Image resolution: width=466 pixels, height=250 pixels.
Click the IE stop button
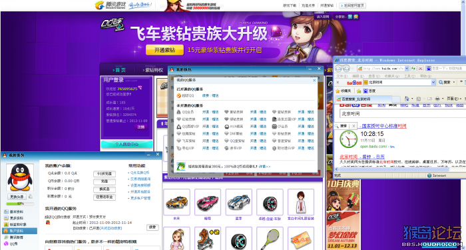pyautogui.click(x=421, y=69)
